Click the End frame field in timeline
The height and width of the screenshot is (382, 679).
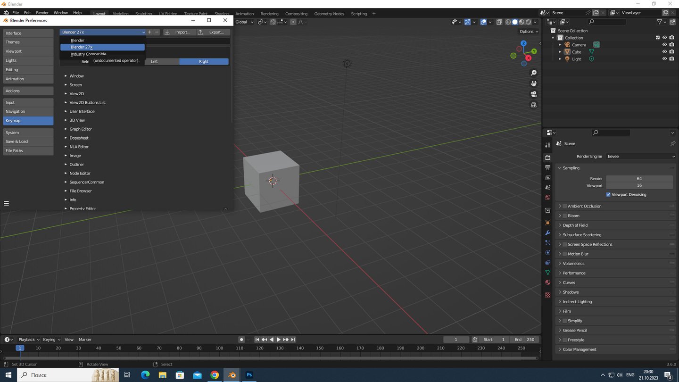(x=525, y=340)
